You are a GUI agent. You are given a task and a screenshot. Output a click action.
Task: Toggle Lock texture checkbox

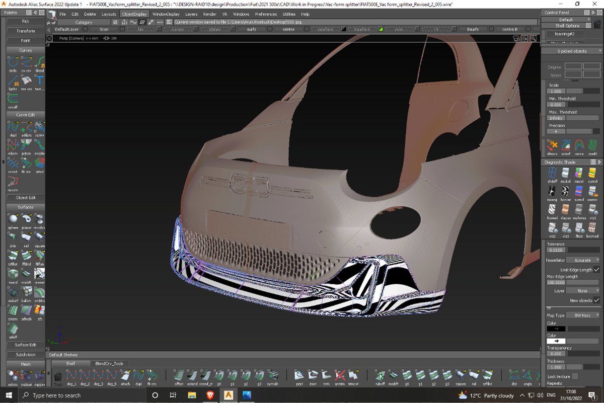click(575, 376)
